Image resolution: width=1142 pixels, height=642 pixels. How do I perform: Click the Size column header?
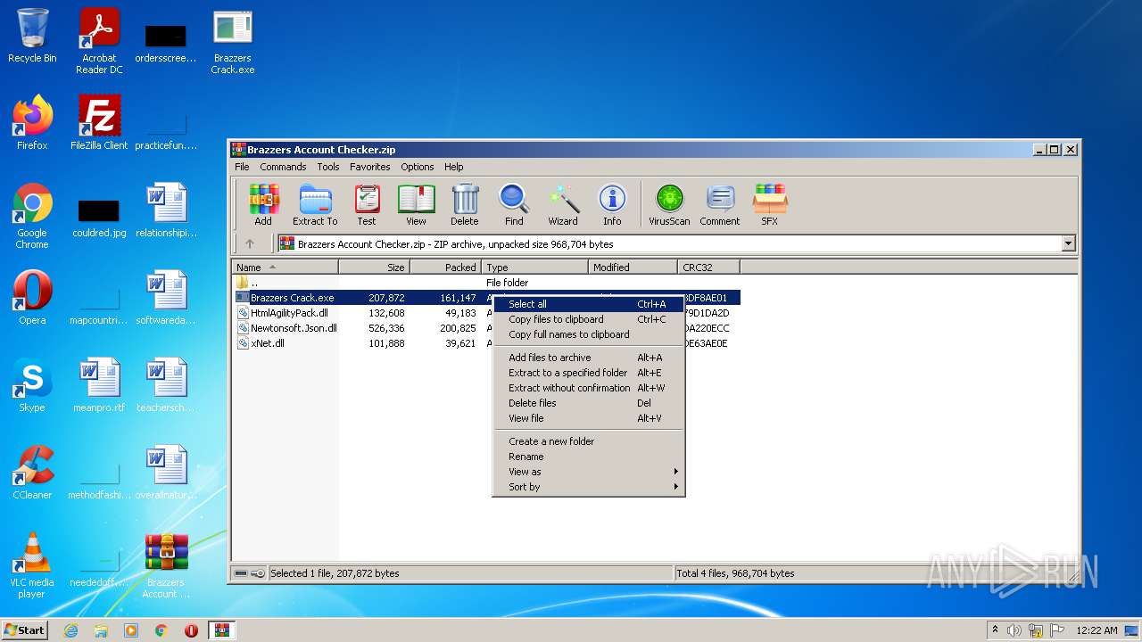tap(375, 267)
